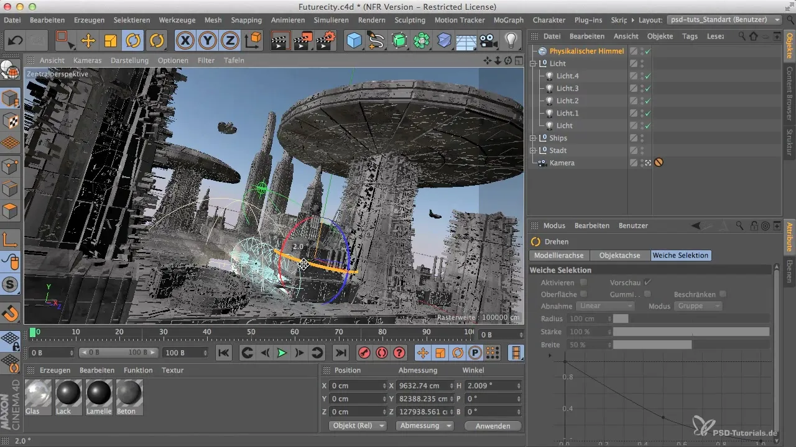
Task: Toggle X axis lock
Action: tap(185, 41)
